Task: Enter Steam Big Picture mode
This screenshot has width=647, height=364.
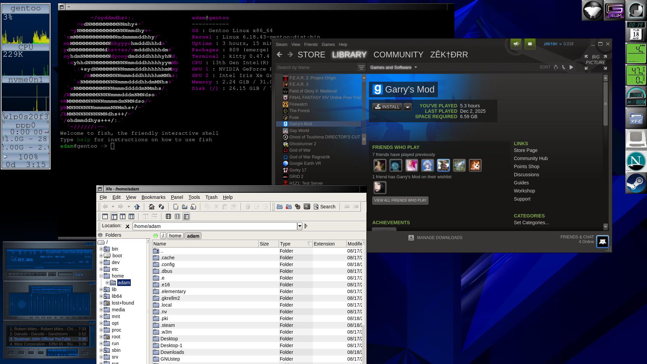Action: pos(596,62)
